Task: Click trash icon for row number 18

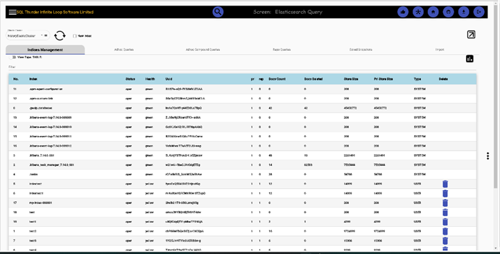Action: click(445, 212)
